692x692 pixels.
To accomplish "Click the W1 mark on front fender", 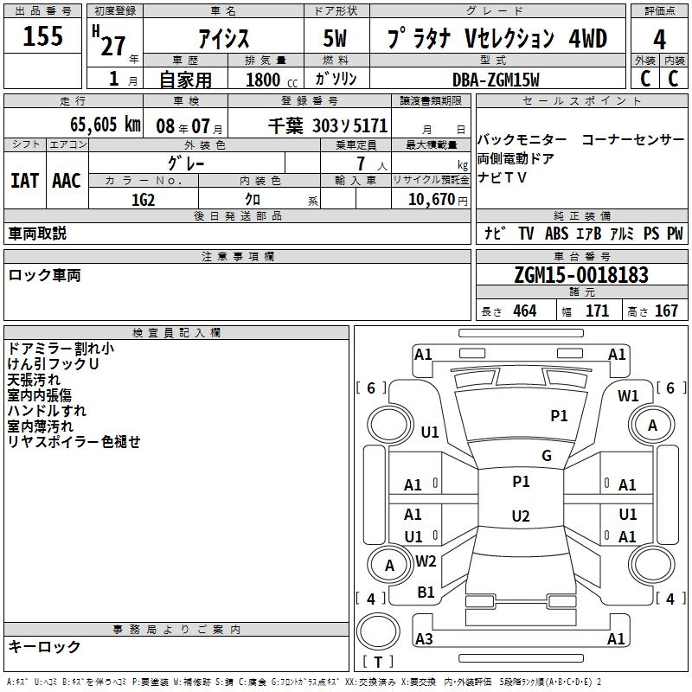I will pyautogui.click(x=628, y=396).
